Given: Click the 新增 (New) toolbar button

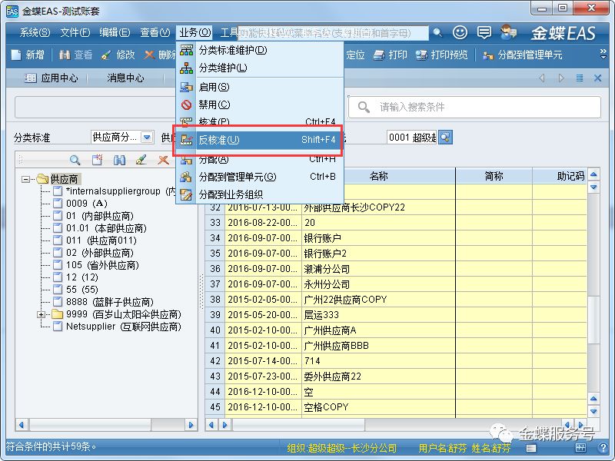Looking at the screenshot, I should click(x=28, y=55).
